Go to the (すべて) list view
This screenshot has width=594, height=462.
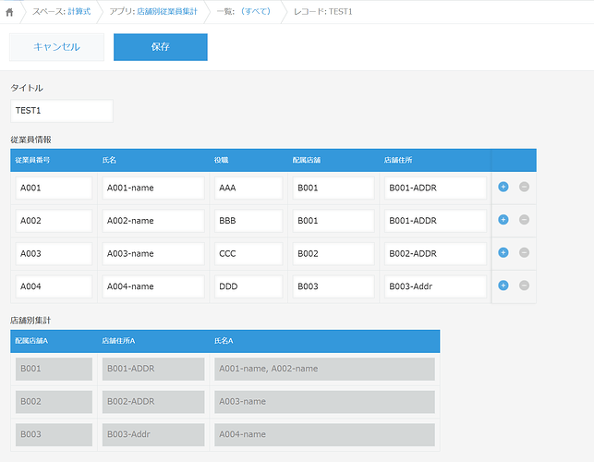(x=256, y=12)
